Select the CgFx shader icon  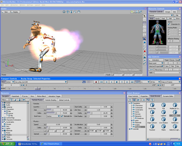152,113
